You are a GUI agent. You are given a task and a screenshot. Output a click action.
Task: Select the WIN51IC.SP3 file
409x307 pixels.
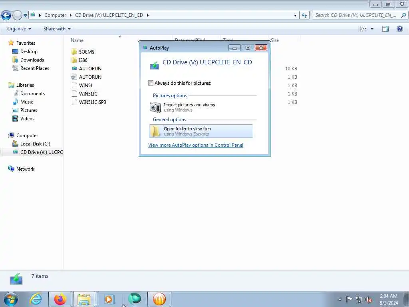93,102
